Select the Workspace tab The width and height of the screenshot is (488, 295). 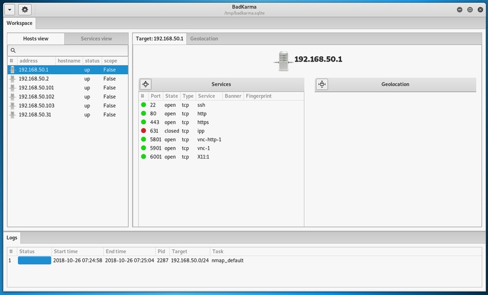[19, 23]
